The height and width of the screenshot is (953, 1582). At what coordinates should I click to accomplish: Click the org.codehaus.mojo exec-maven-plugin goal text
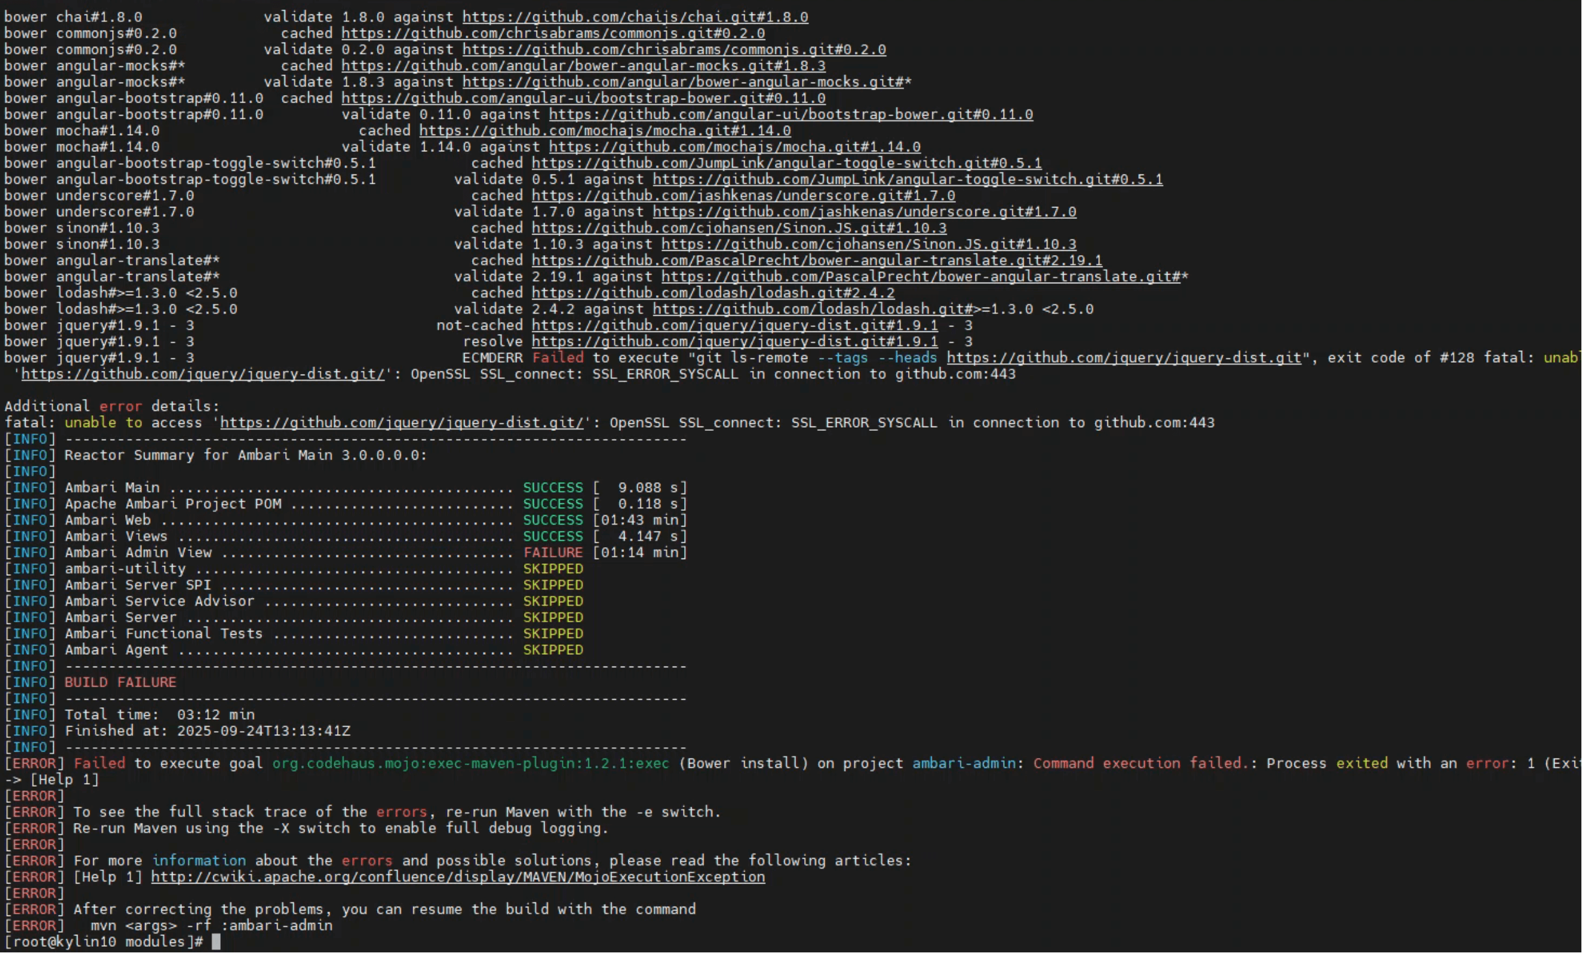click(x=470, y=764)
